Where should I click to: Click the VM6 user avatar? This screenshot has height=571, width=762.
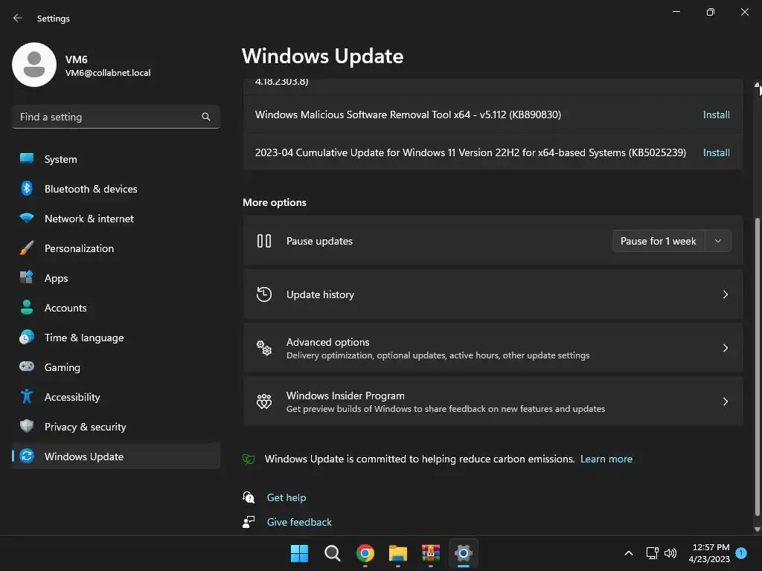click(x=34, y=65)
